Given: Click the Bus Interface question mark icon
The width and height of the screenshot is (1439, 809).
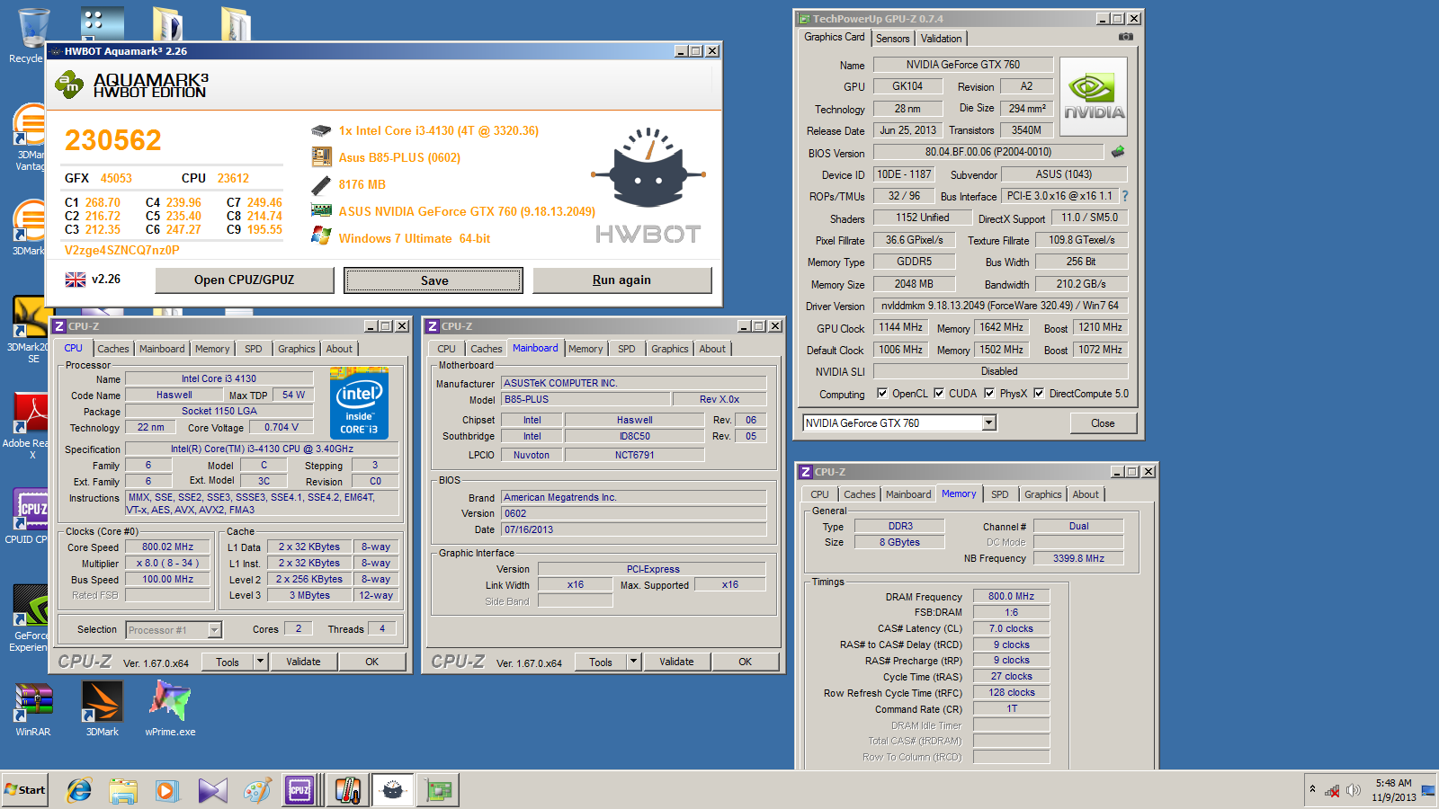Looking at the screenshot, I should point(1124,196).
